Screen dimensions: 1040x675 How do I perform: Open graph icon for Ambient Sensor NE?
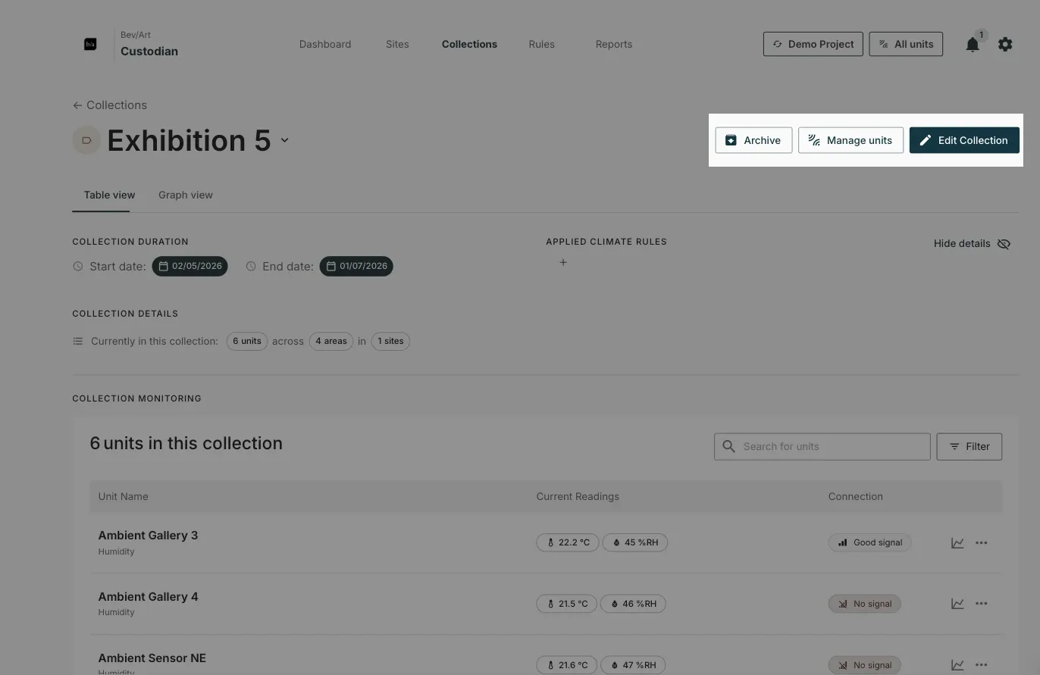tap(957, 665)
